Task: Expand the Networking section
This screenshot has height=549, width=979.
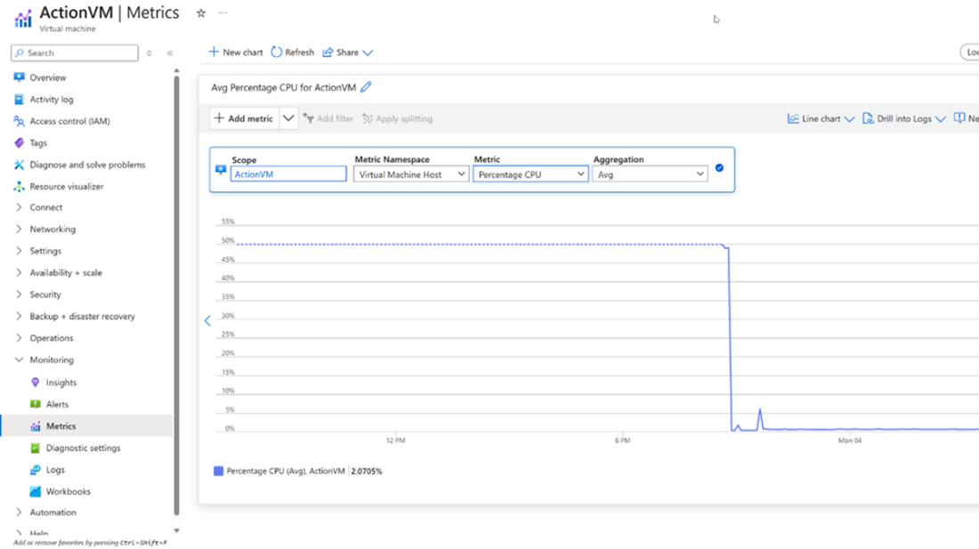Action: (x=19, y=229)
